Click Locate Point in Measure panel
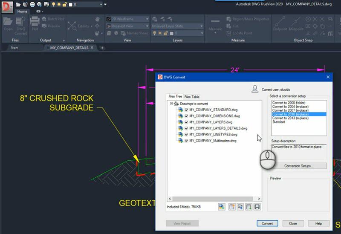Viewport: 341px width, 234px height. tap(239, 33)
